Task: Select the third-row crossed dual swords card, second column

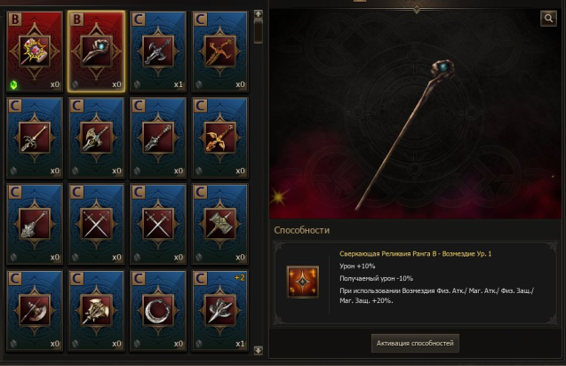Action: [x=96, y=224]
